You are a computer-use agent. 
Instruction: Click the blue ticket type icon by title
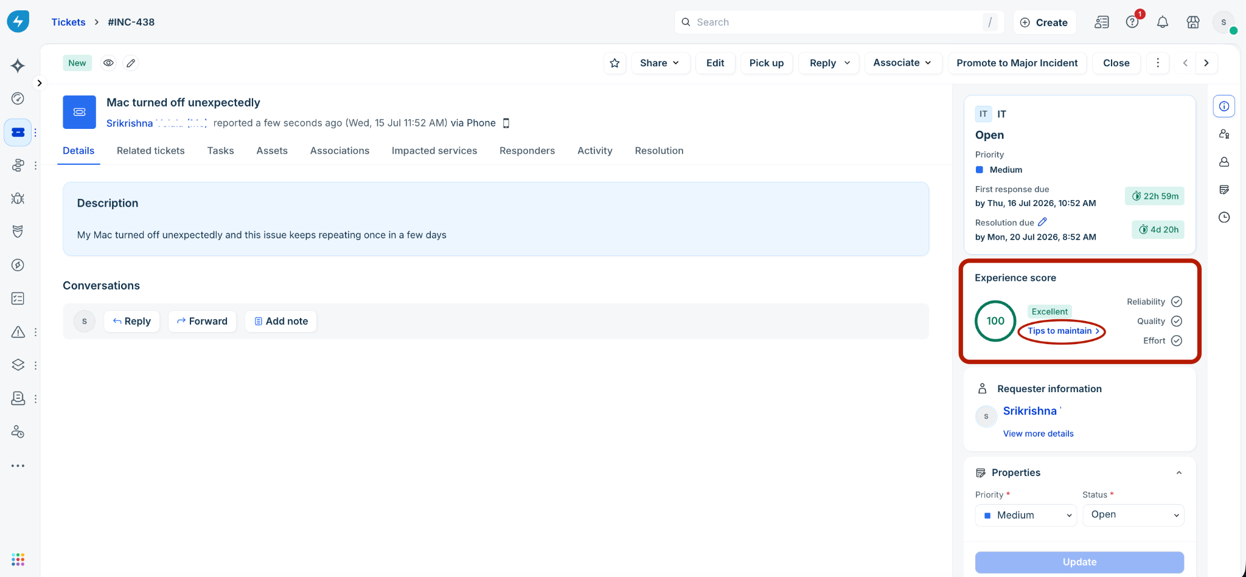point(79,112)
